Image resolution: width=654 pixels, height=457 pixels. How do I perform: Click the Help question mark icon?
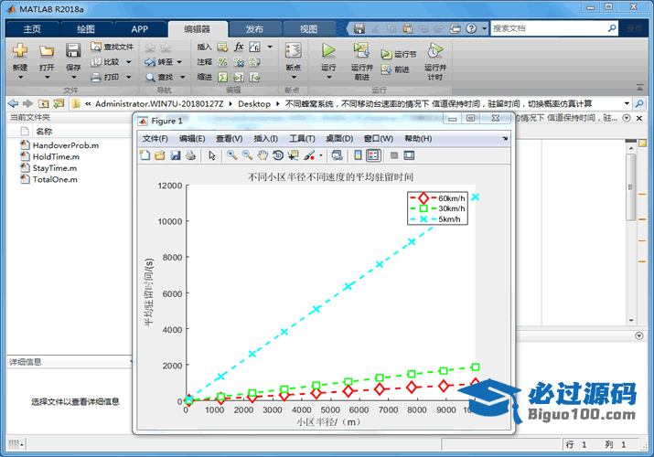471,28
